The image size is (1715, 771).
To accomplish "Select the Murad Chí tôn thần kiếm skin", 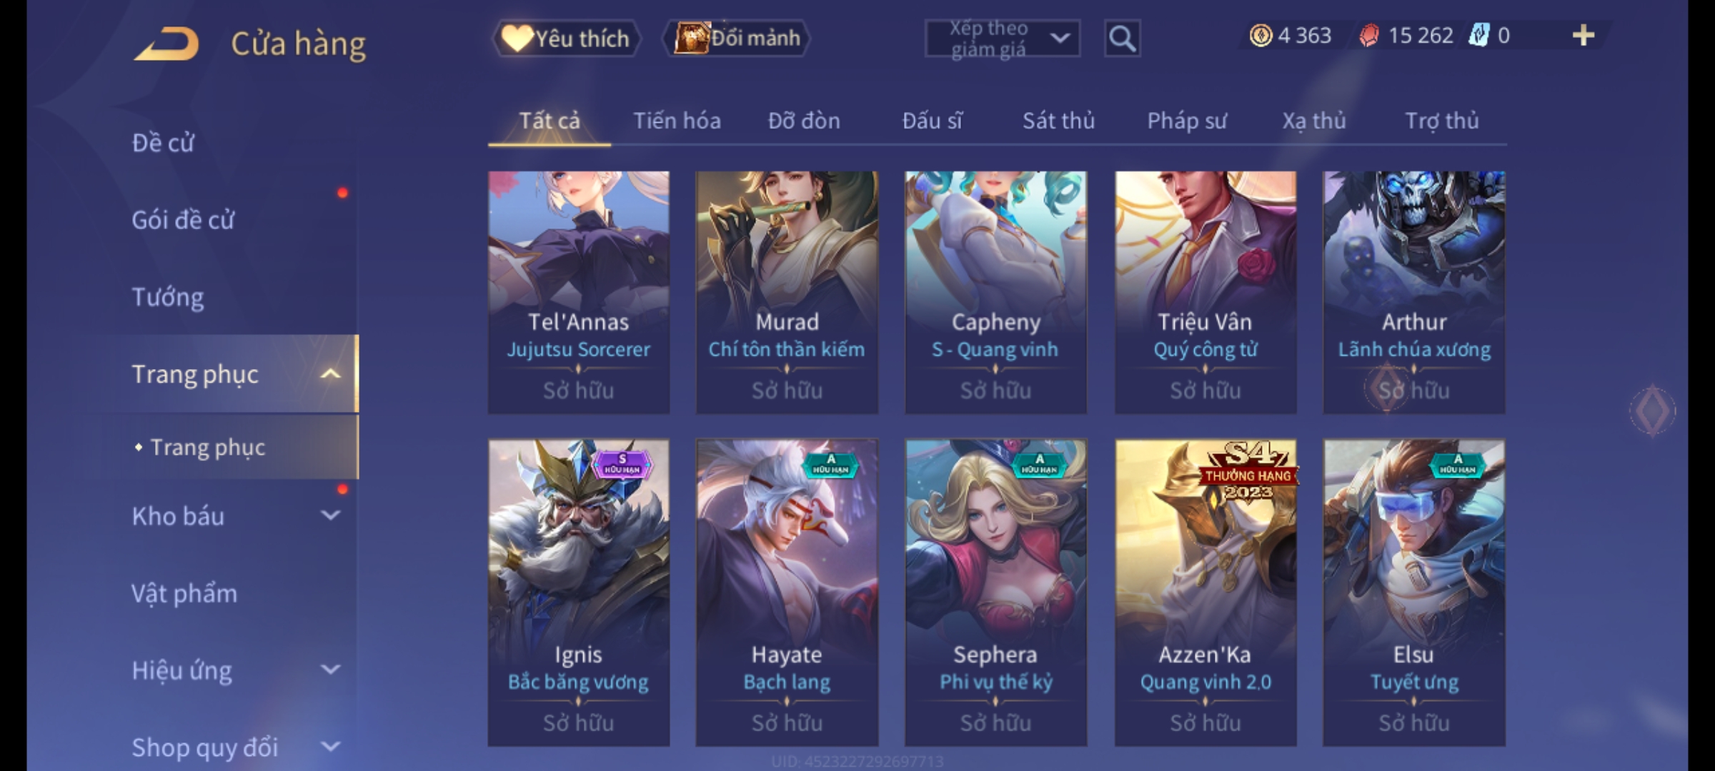I will [787, 292].
